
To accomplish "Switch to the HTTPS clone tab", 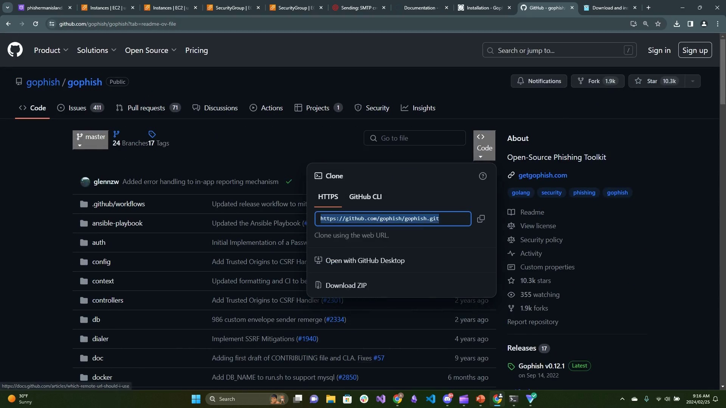I will pyautogui.click(x=328, y=197).
